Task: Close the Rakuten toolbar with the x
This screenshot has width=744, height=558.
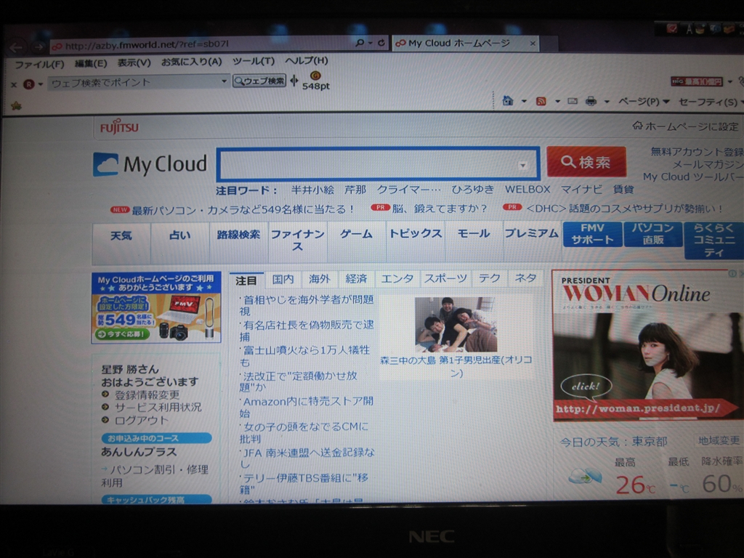Action: pyautogui.click(x=14, y=85)
